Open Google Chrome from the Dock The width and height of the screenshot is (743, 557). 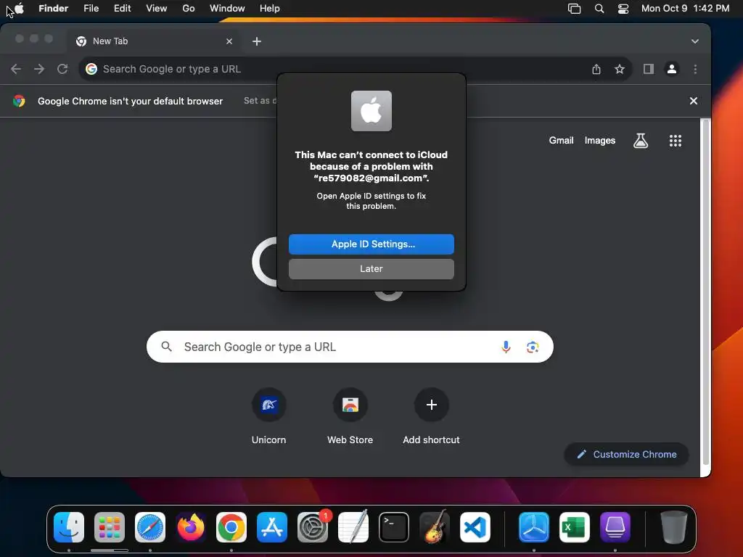pos(231,527)
